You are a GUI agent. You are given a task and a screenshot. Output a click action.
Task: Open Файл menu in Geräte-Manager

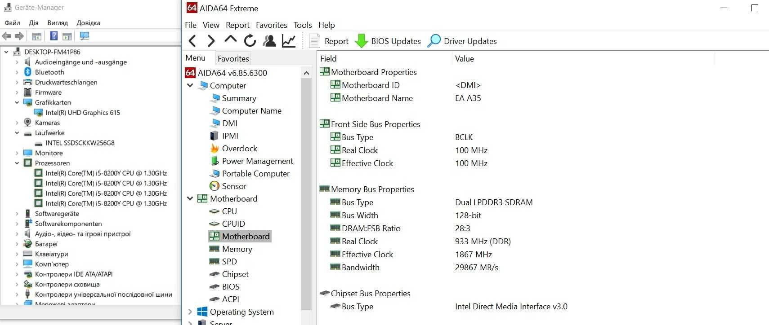pyautogui.click(x=12, y=22)
